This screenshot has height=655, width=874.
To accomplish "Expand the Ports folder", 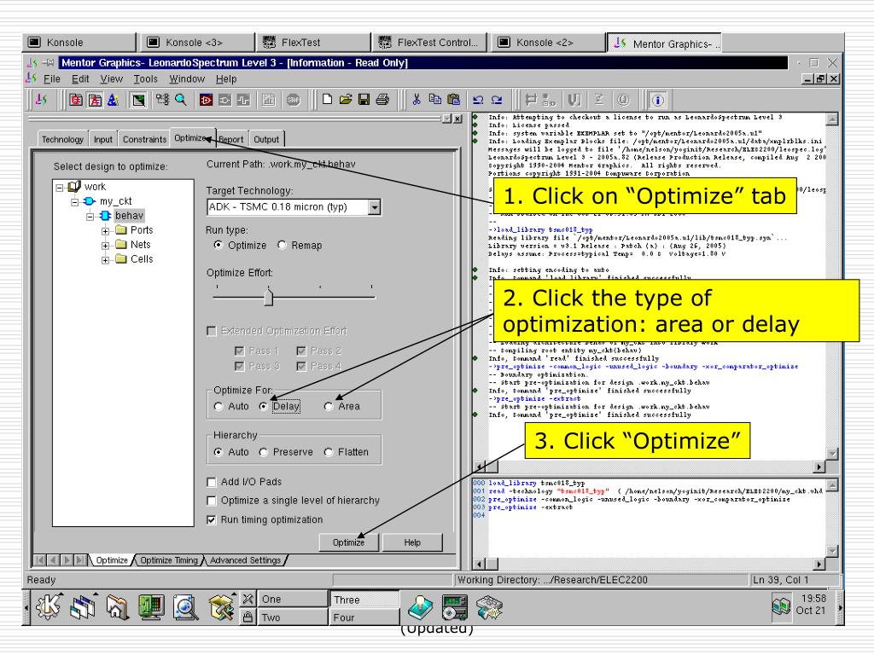I will tap(105, 230).
